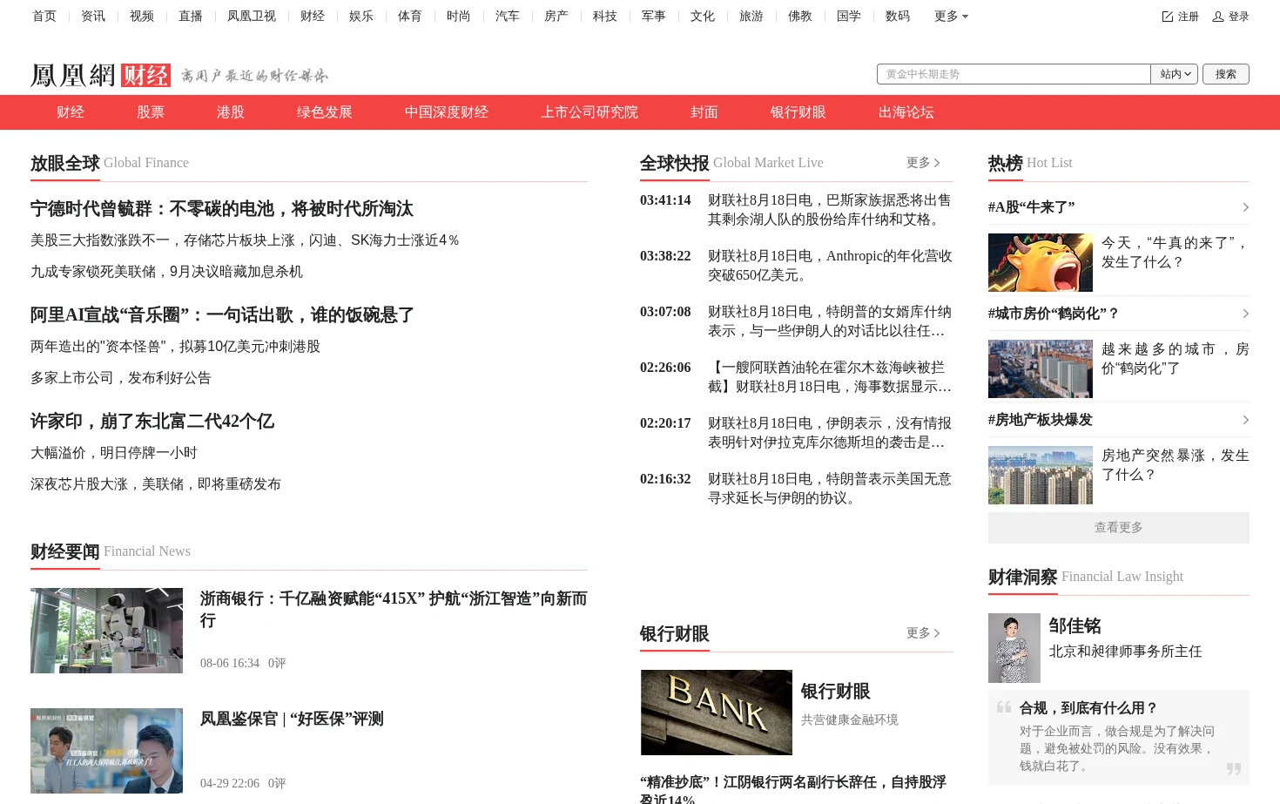Open the 中国深度财经 navigation tab

[447, 112]
